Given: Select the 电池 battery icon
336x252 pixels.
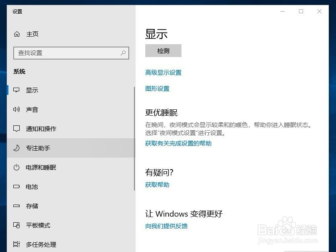Looking at the screenshot, I should tap(16, 186).
